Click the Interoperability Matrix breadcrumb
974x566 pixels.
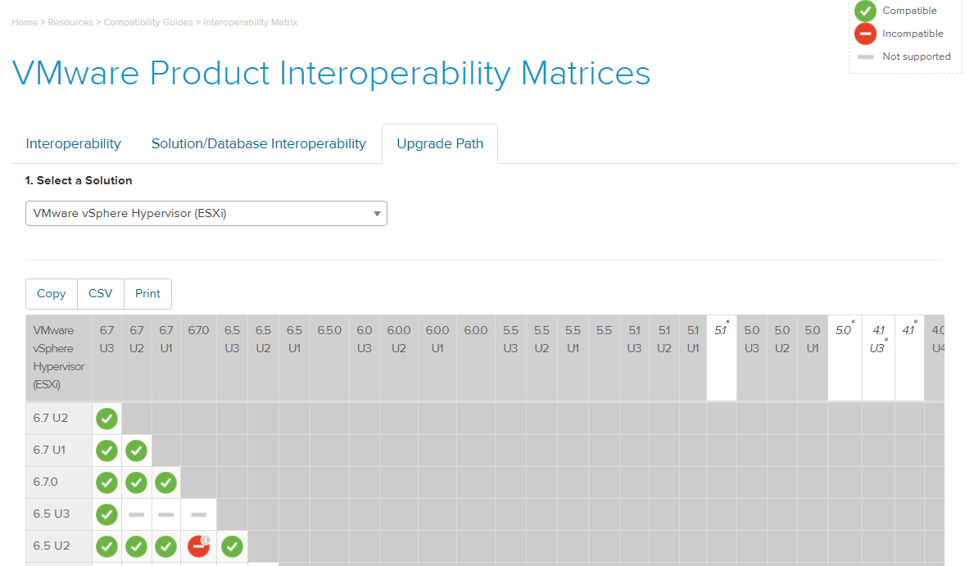pyautogui.click(x=251, y=22)
